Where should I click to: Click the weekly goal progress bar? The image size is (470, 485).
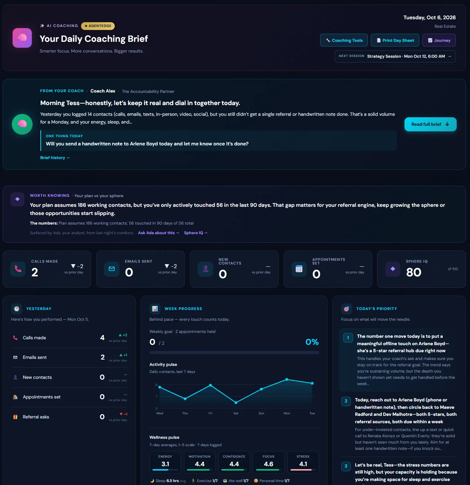tap(234, 353)
